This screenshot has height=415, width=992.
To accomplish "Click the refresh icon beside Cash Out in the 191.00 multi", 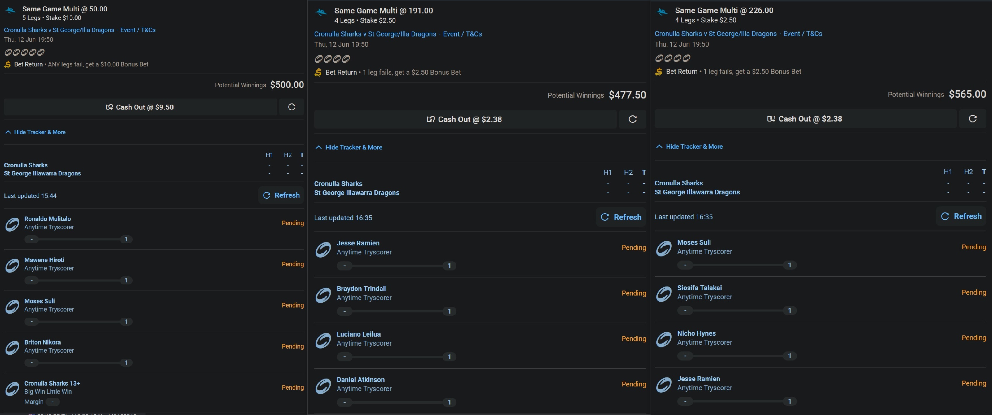I will click(632, 119).
